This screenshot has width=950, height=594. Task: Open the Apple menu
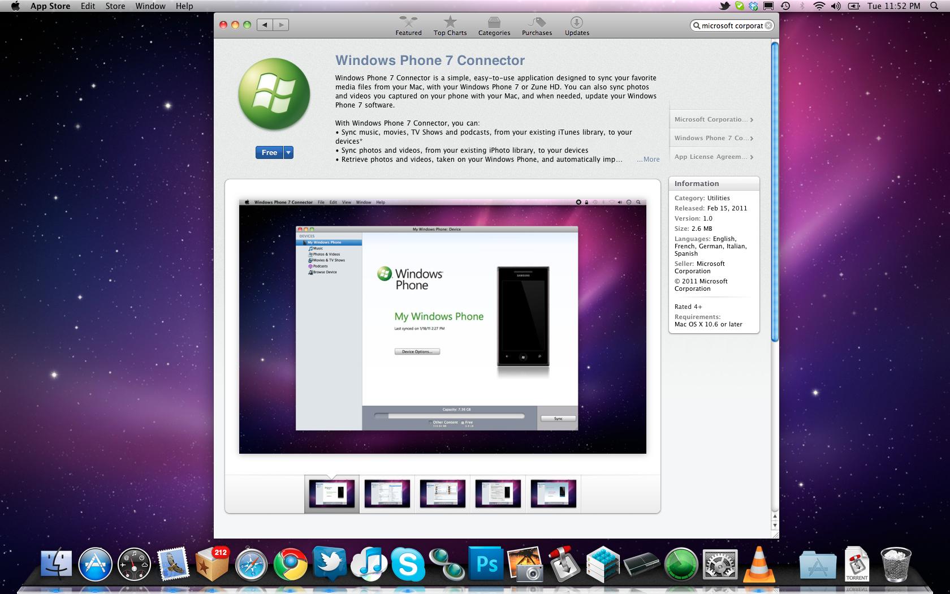(x=15, y=6)
